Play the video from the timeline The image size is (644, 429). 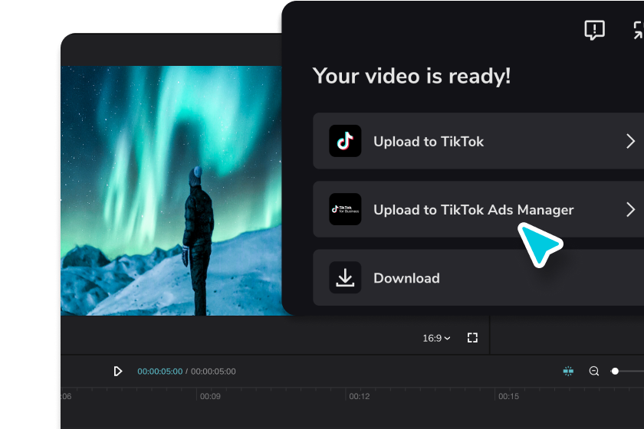tap(118, 371)
